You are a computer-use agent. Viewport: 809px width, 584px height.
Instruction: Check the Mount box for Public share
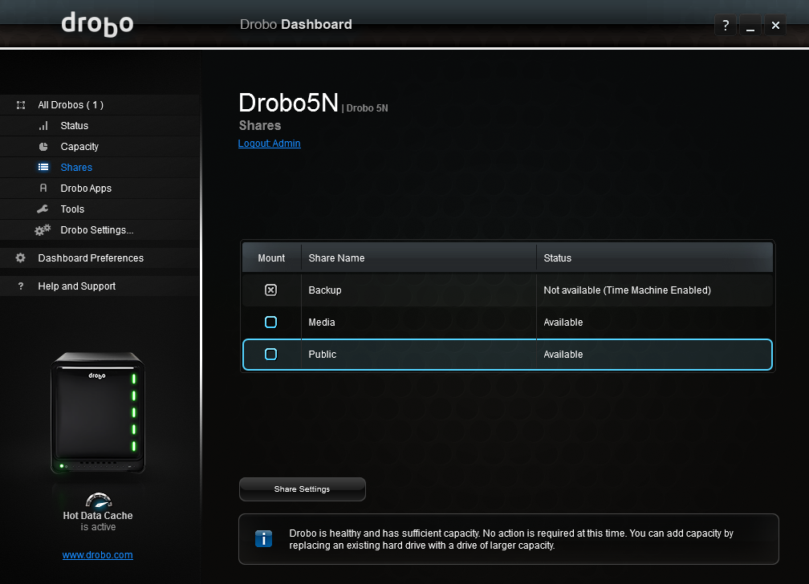click(x=271, y=355)
